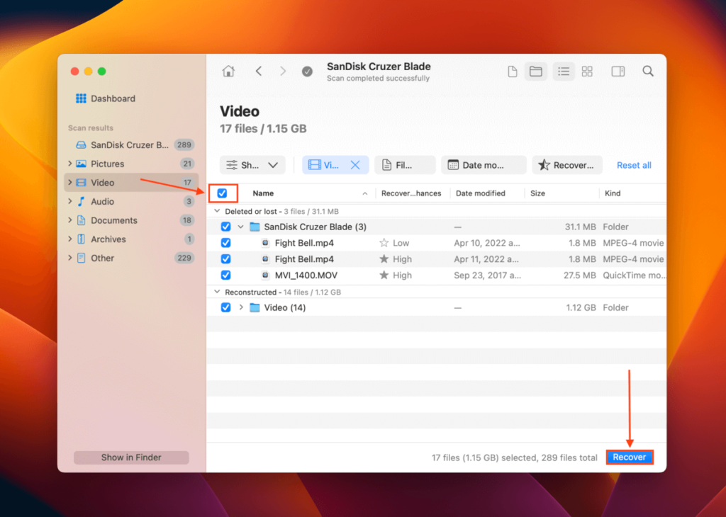
Task: Toggle the preview side panel icon
Action: point(618,72)
